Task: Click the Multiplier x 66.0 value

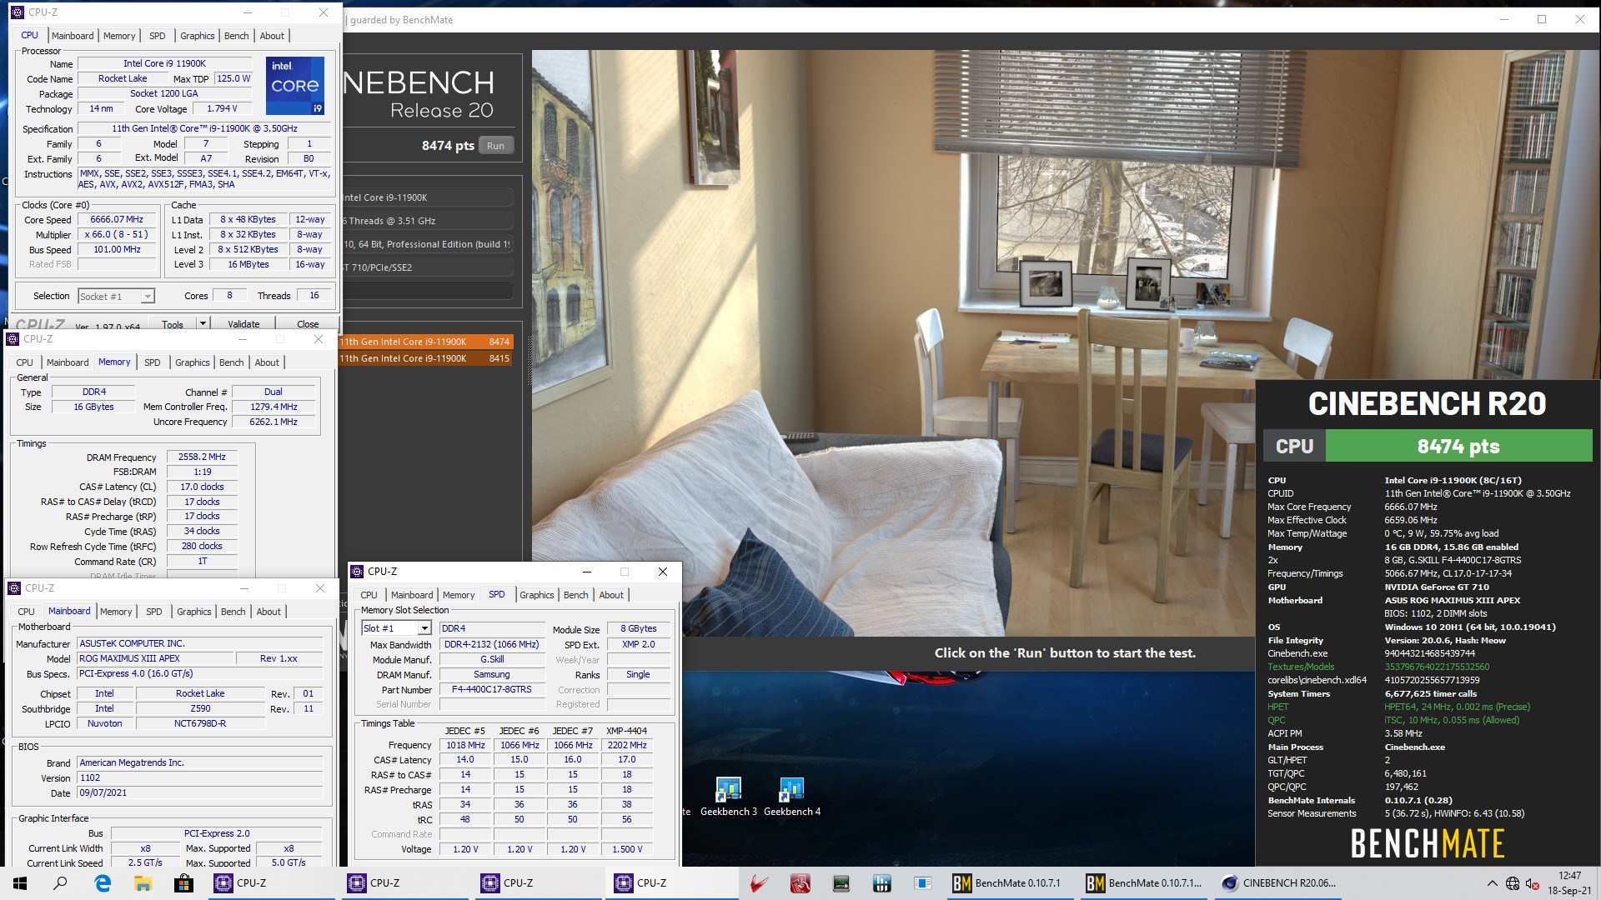Action: (117, 235)
